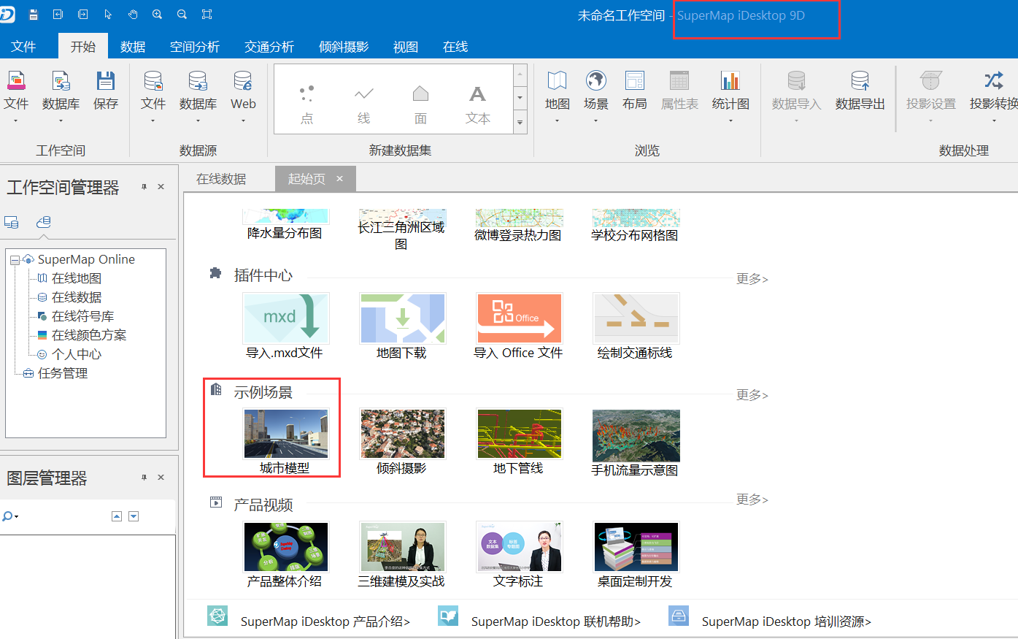The image size is (1018, 639).
Task: Click the left-arrow bracket icon in title bar
Action: (58, 15)
